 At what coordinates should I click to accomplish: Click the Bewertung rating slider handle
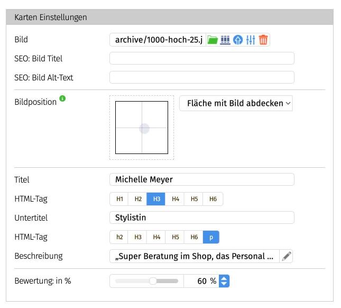153,281
